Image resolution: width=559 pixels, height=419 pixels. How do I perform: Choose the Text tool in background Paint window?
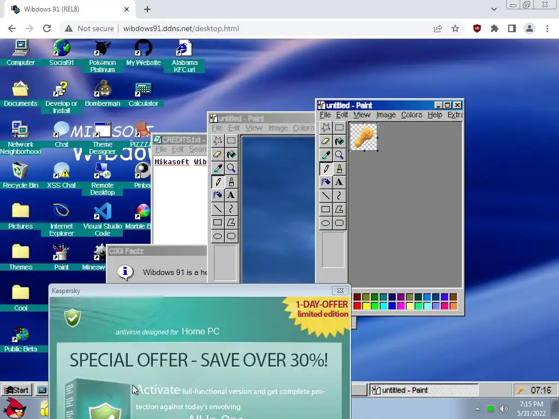231,195
